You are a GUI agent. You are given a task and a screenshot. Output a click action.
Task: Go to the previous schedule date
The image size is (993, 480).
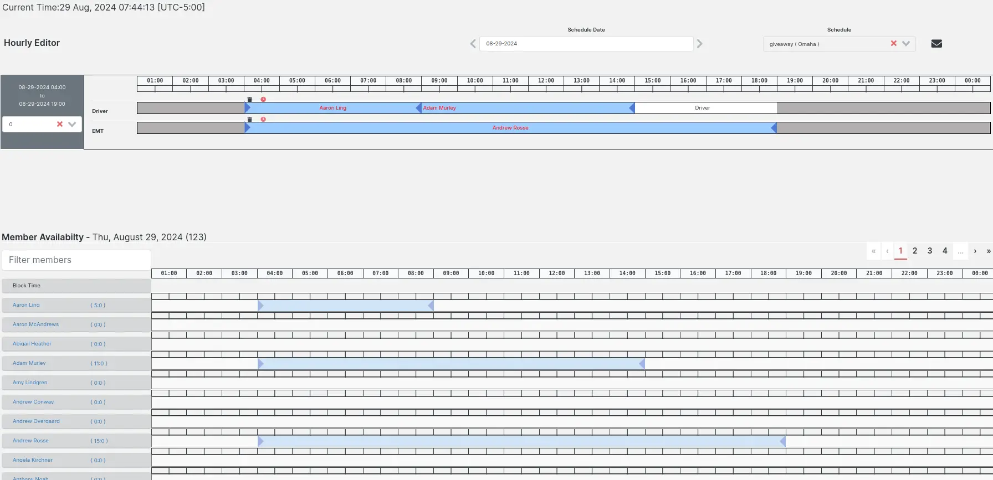pos(473,44)
